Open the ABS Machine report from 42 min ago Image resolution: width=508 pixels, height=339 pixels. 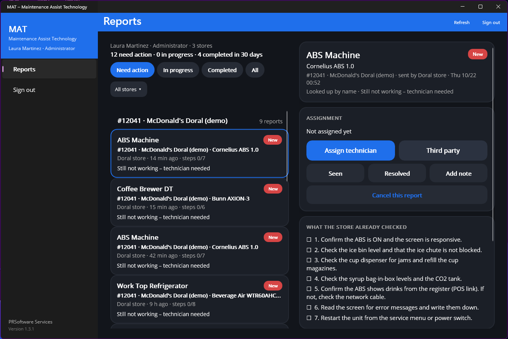tap(200, 251)
